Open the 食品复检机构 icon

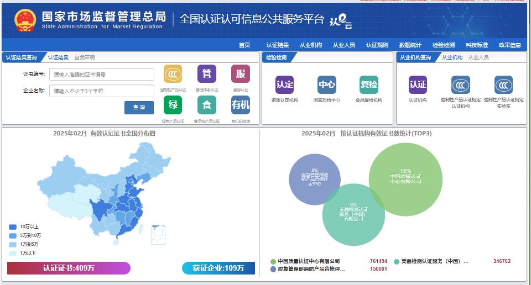coord(369,85)
